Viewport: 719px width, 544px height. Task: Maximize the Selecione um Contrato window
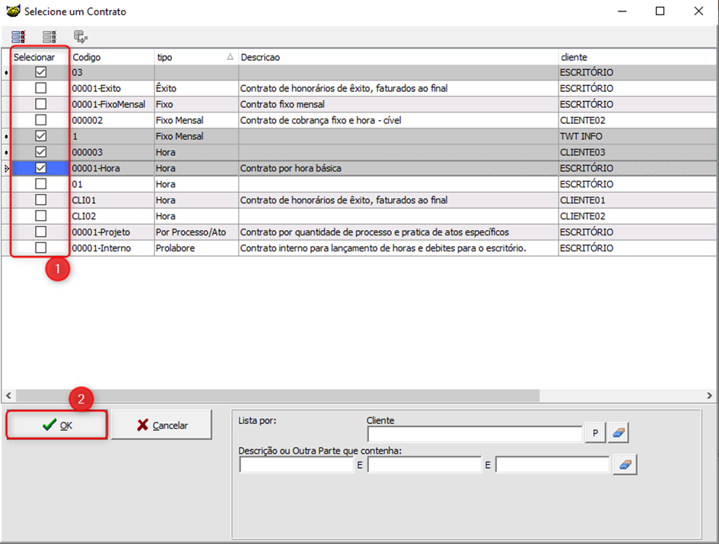[x=660, y=11]
